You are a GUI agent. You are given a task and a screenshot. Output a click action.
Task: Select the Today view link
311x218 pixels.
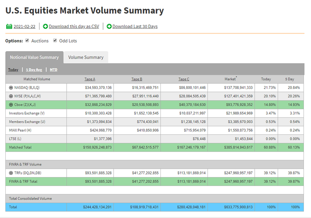(x=13, y=70)
